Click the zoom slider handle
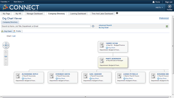Image resolution: width=174 pixels, height=98 pixels. click(6, 56)
